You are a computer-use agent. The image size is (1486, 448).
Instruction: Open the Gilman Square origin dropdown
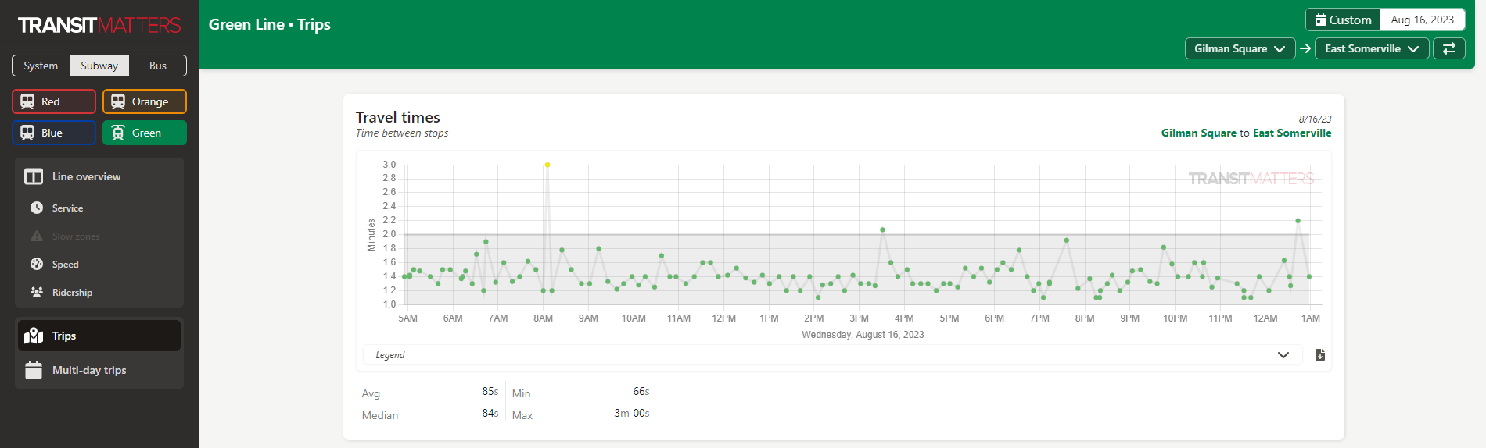click(x=1240, y=48)
